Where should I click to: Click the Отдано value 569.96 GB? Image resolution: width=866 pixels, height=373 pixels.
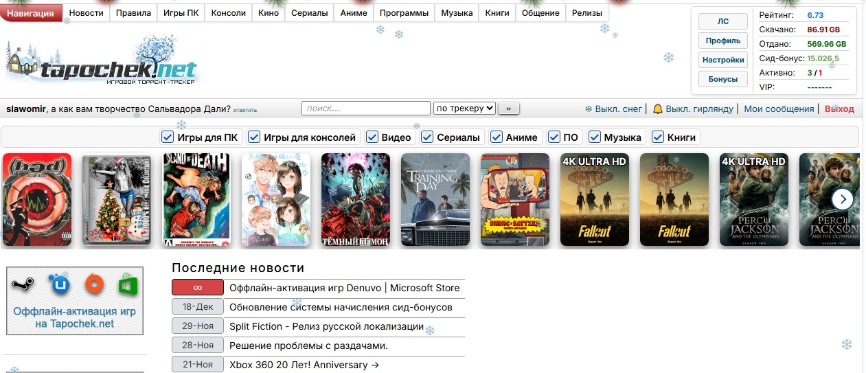coord(826,44)
